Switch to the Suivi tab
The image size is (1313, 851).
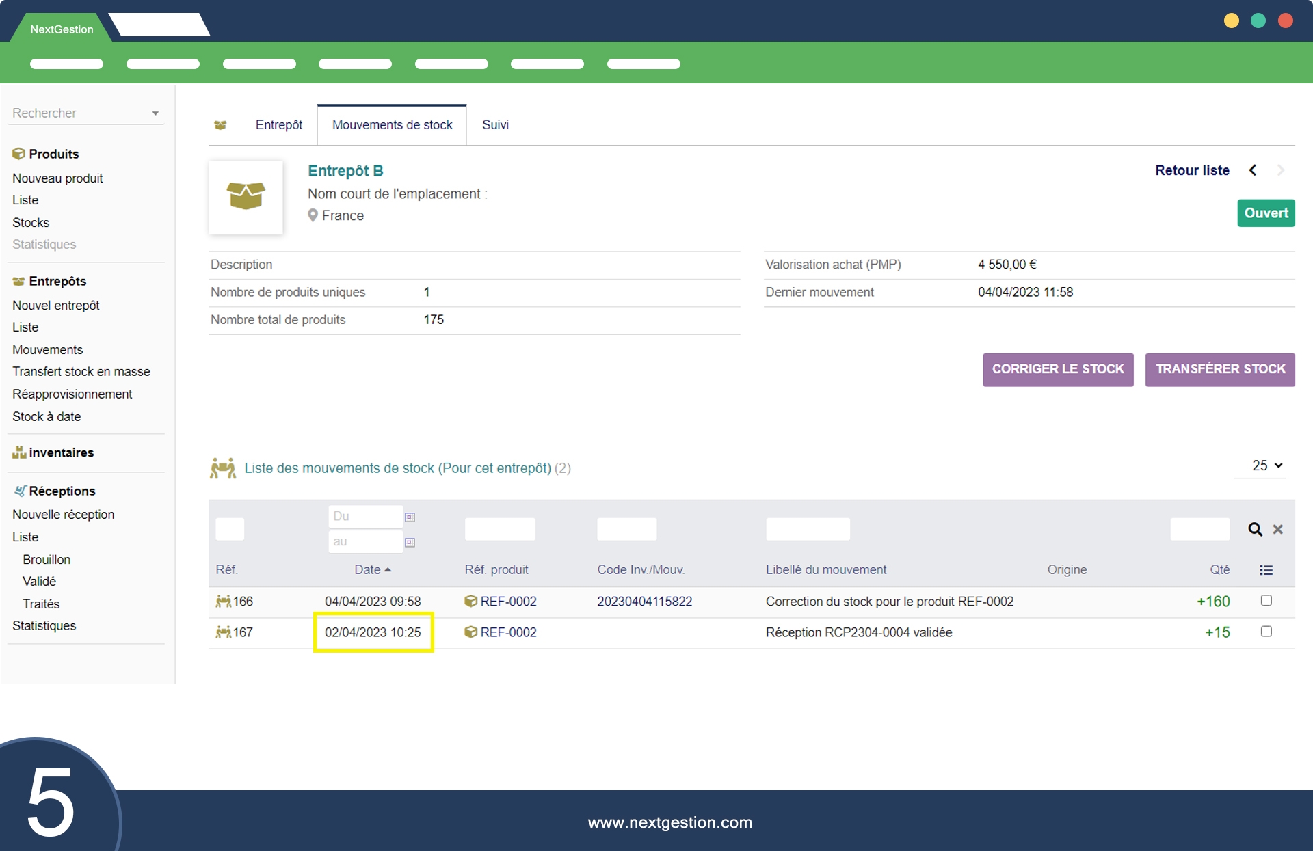pos(495,125)
